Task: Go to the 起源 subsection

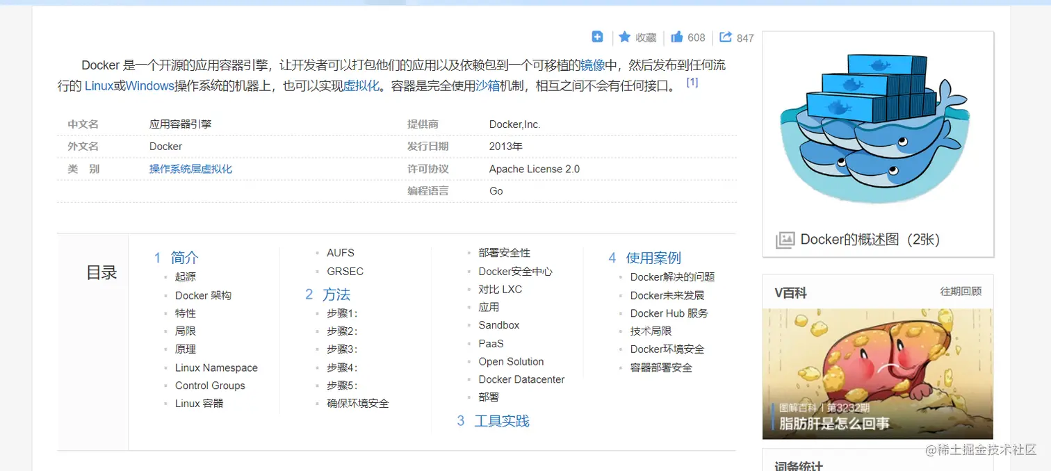Action: [186, 276]
